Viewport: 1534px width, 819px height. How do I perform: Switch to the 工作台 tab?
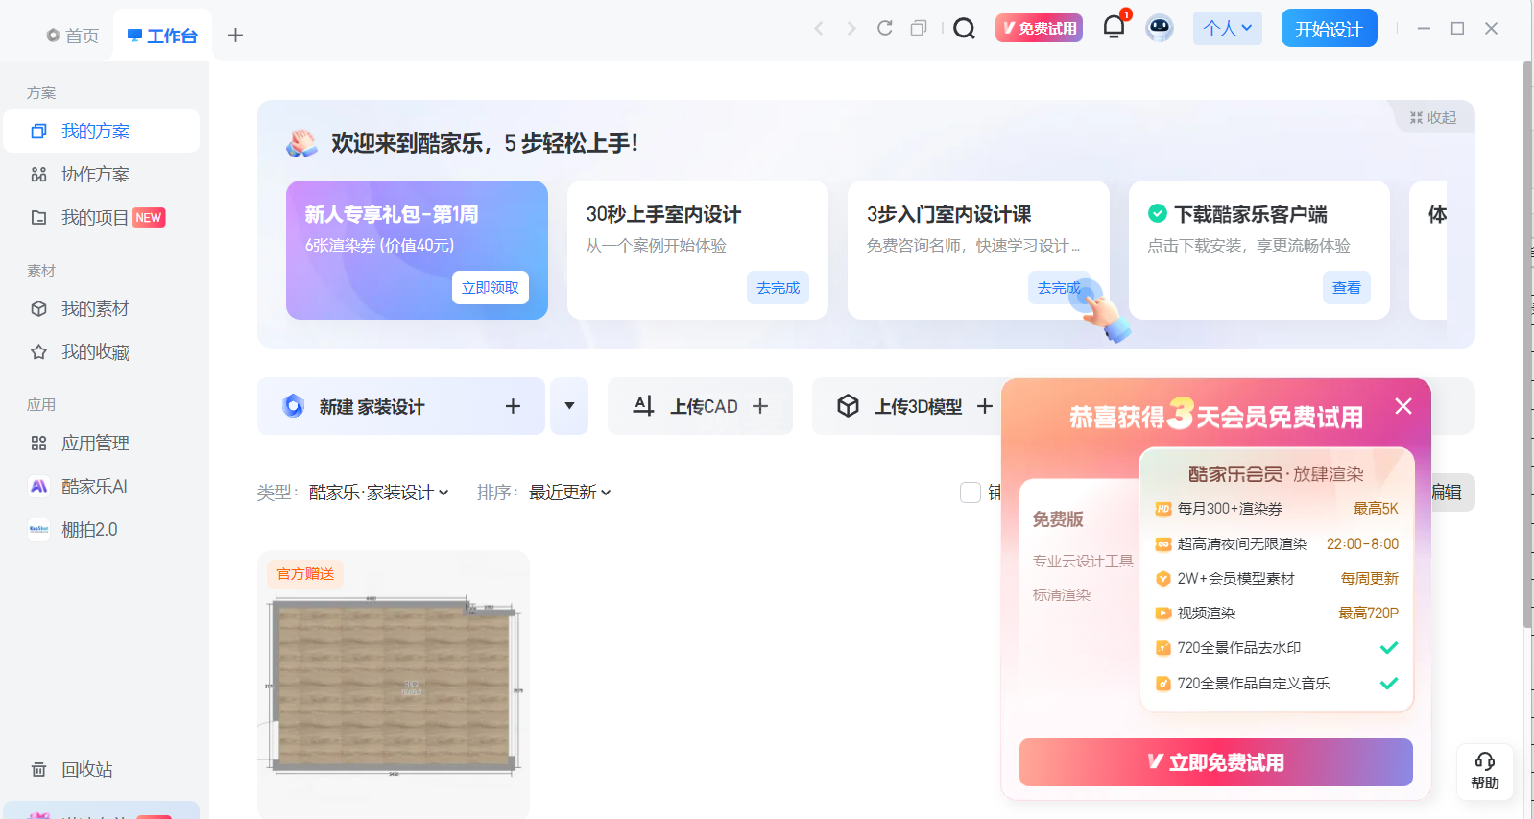162,36
